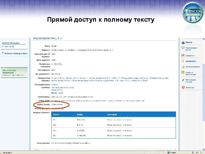Image resolution: width=205 pixels, height=154 pixels.
Task: Click the Шифр column header
Action: click(80, 114)
